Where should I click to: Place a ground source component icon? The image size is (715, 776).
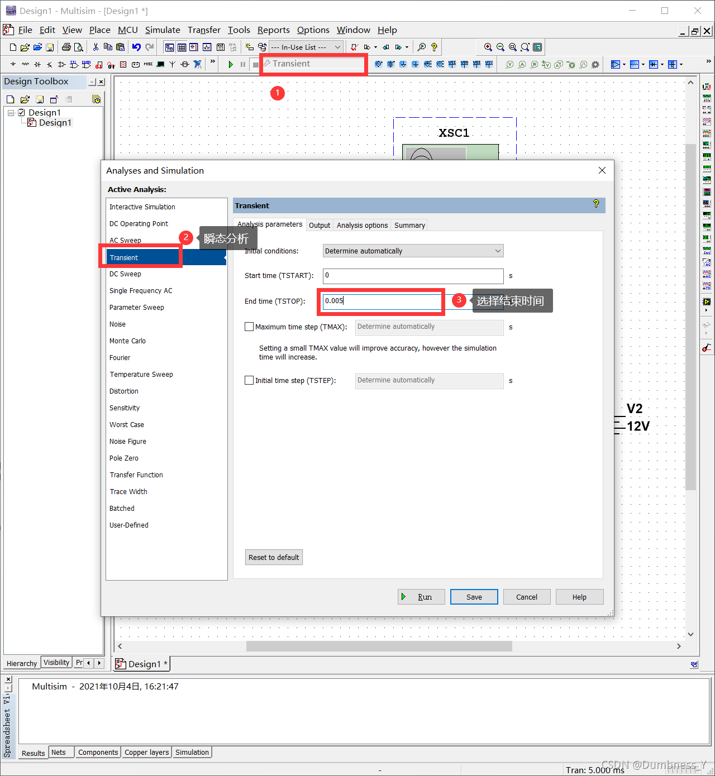[x=13, y=64]
